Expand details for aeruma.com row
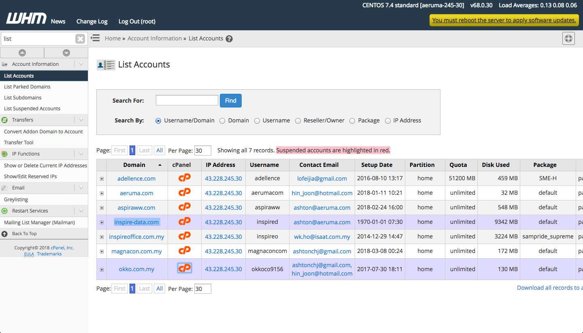 coord(102,193)
